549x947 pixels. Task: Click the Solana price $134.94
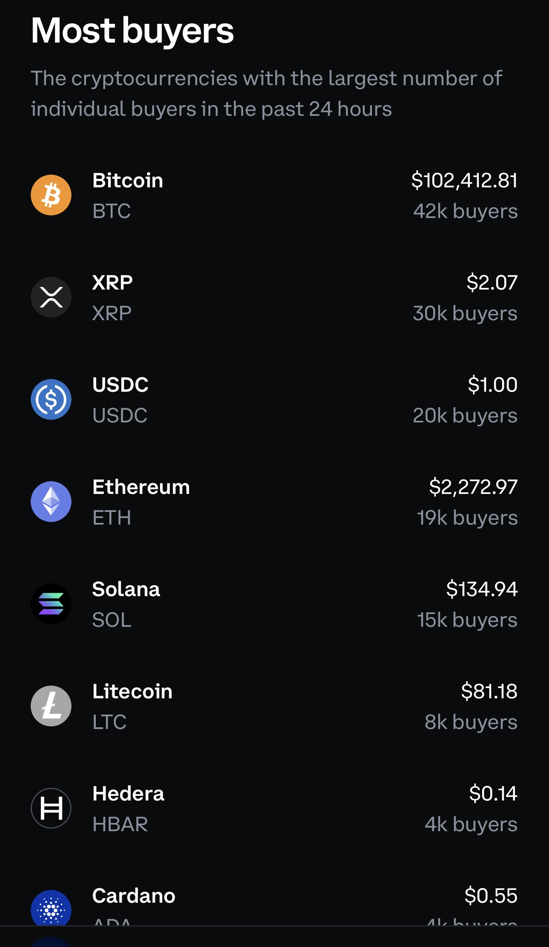click(x=482, y=589)
